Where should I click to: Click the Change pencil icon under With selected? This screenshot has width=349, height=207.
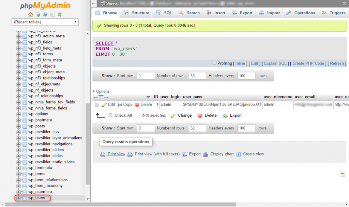click(173, 116)
